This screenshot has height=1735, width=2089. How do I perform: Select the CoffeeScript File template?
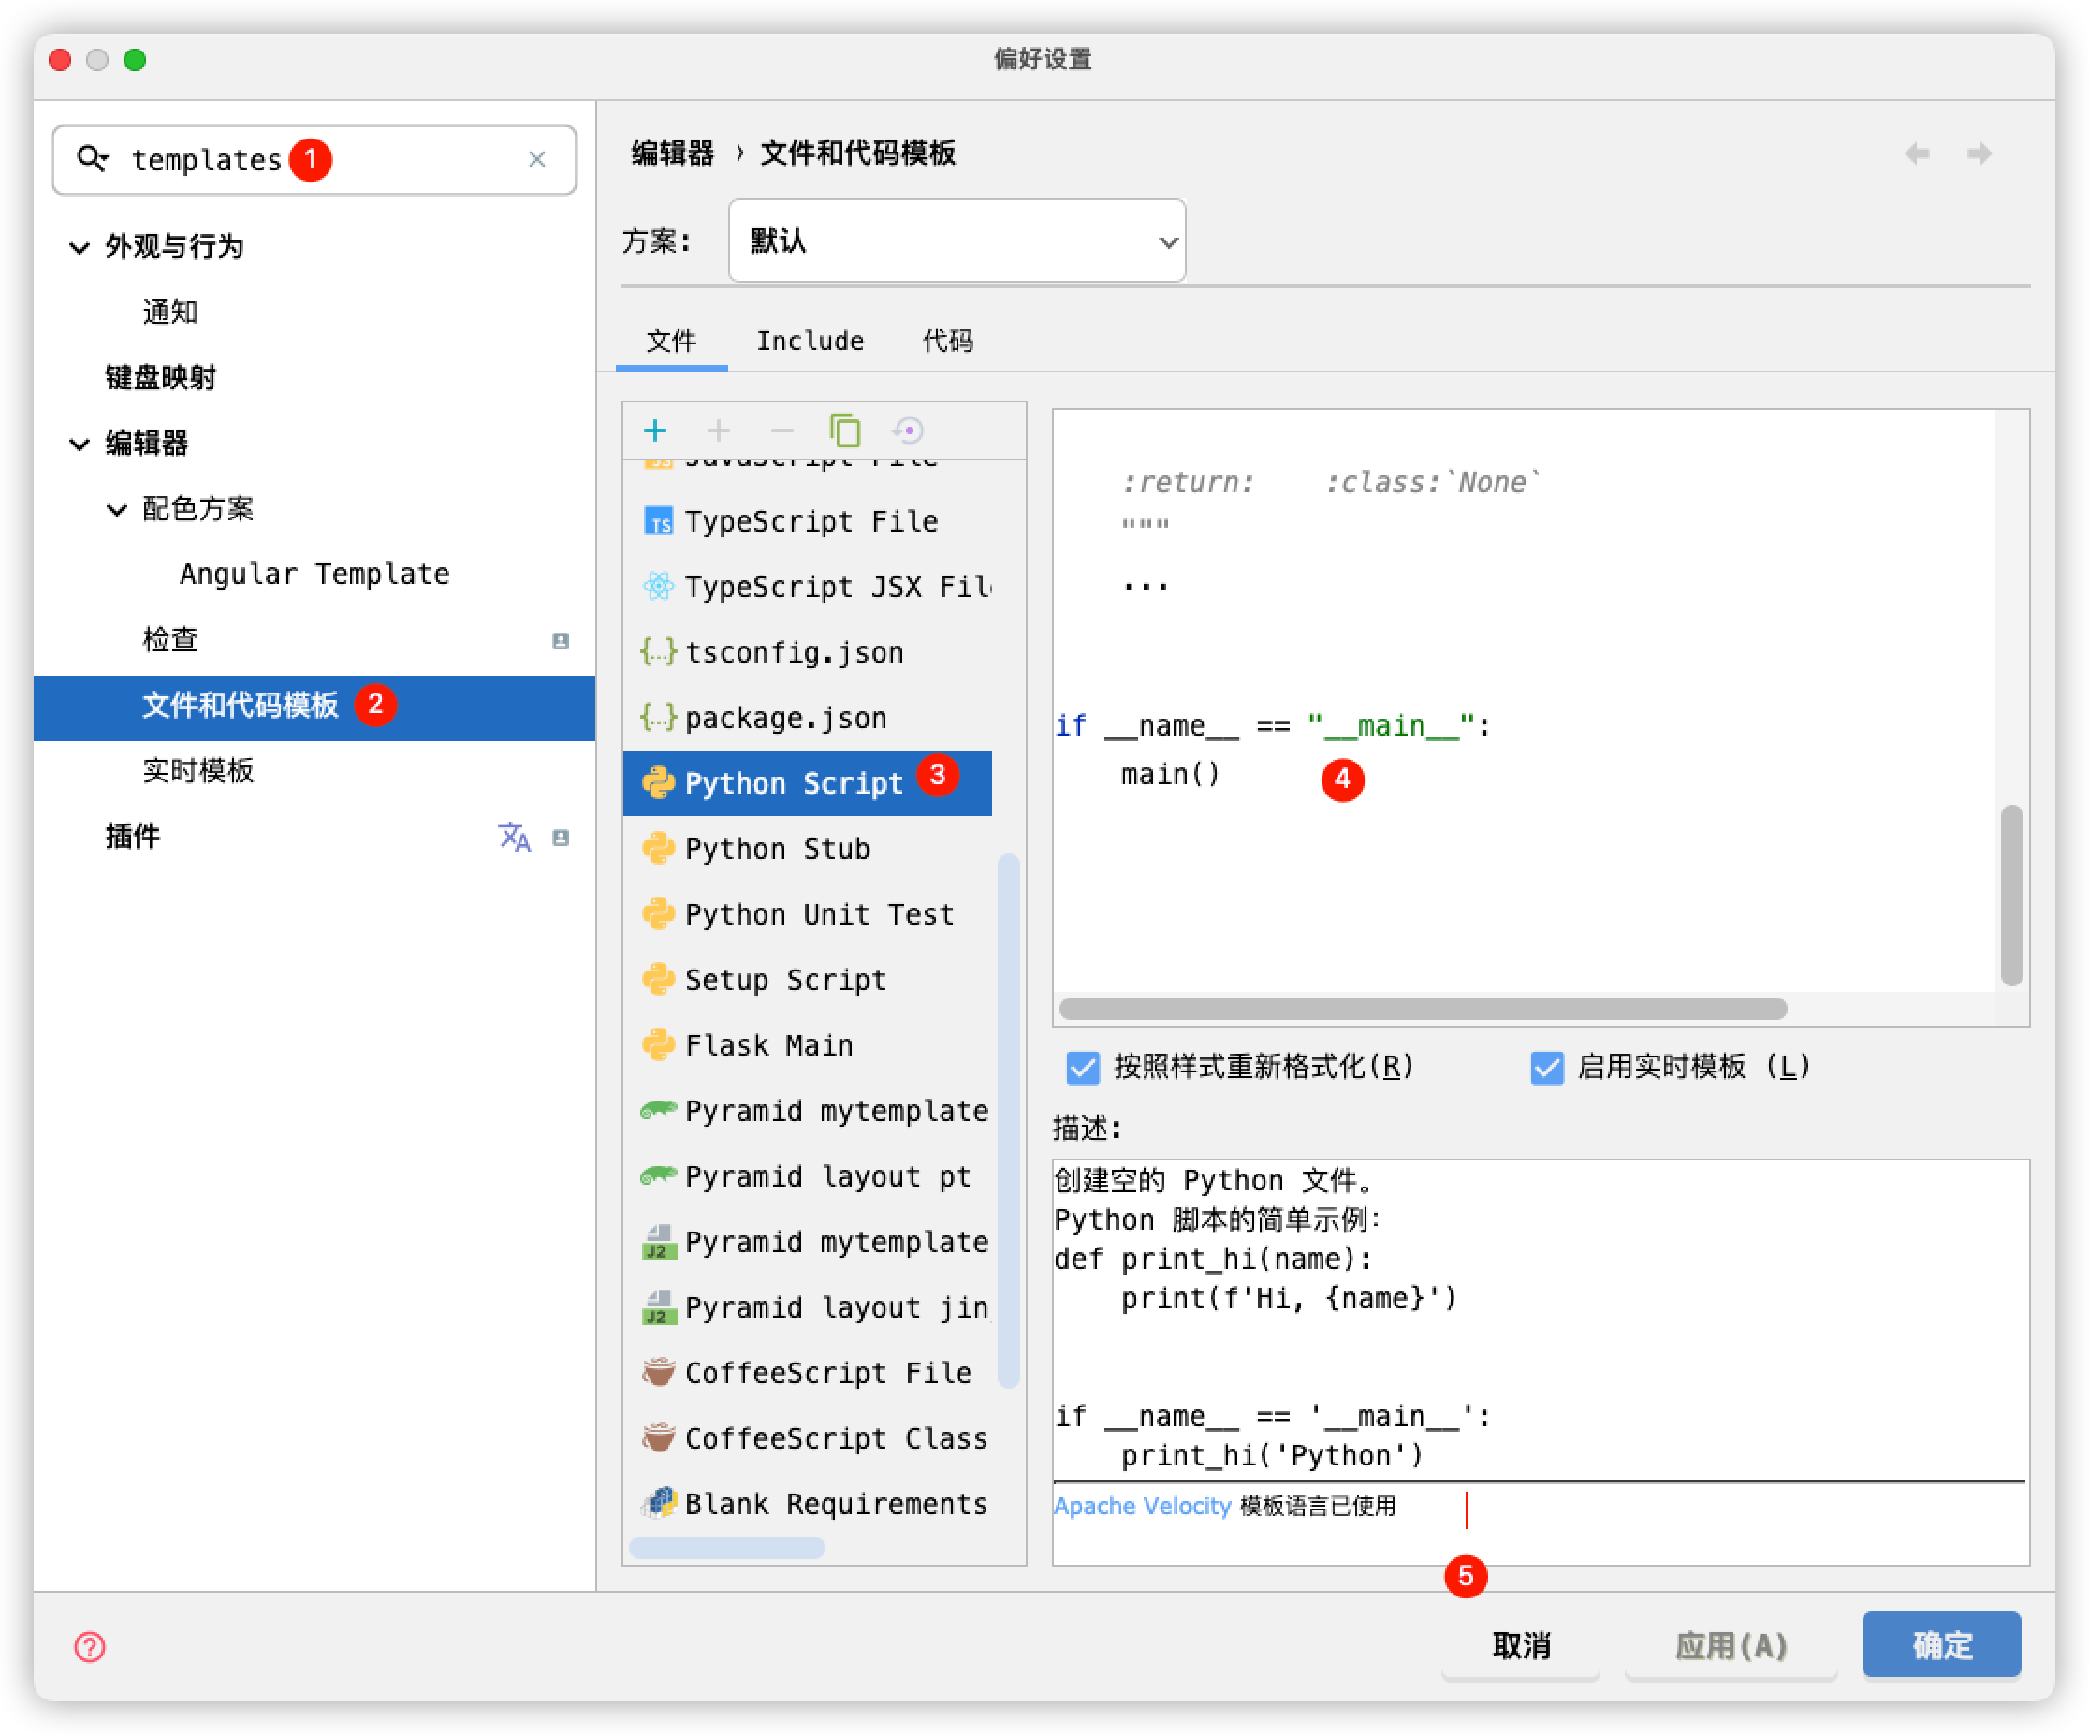pos(825,1373)
